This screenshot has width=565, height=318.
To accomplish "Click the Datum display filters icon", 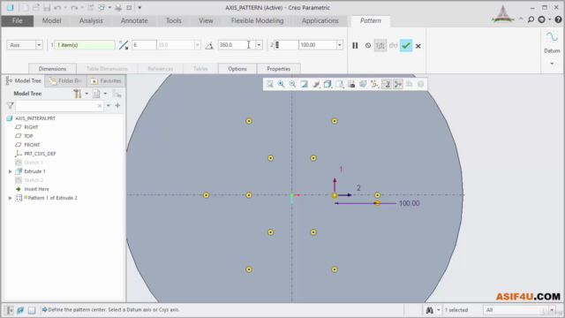I will tap(374, 84).
